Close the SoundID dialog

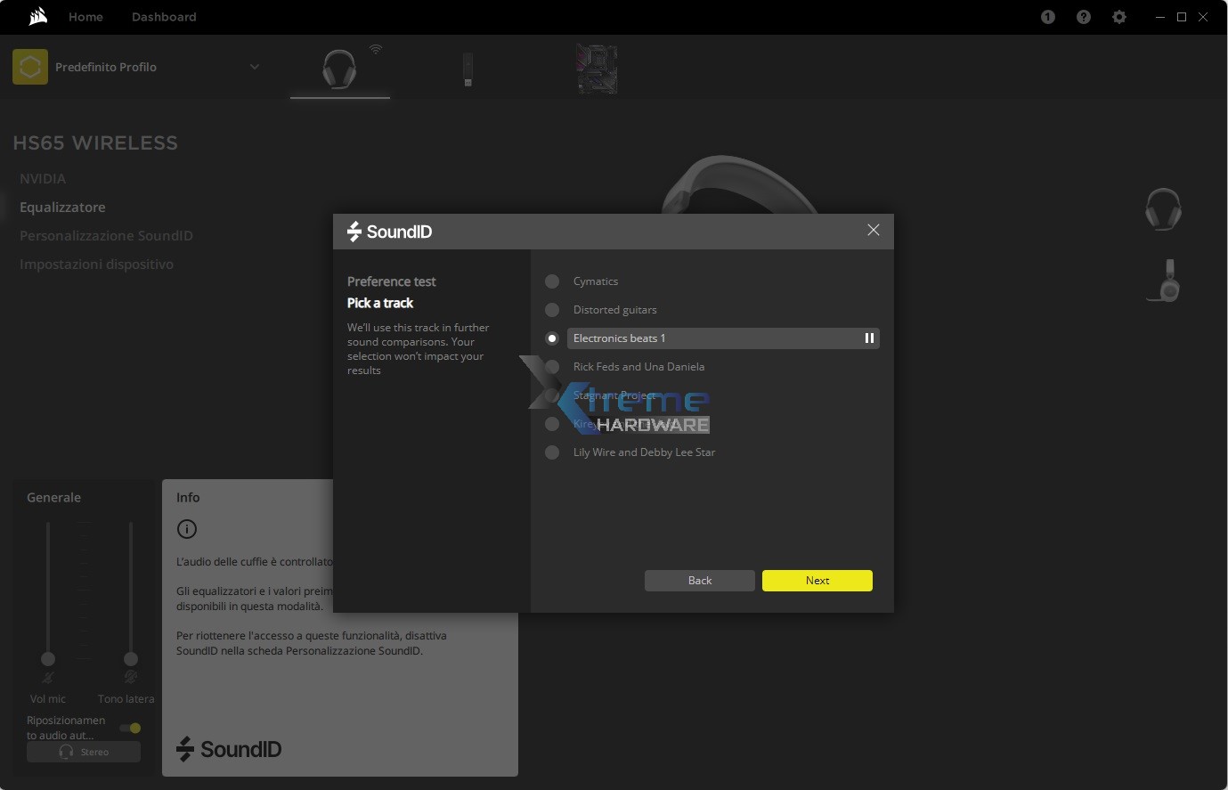(x=874, y=231)
